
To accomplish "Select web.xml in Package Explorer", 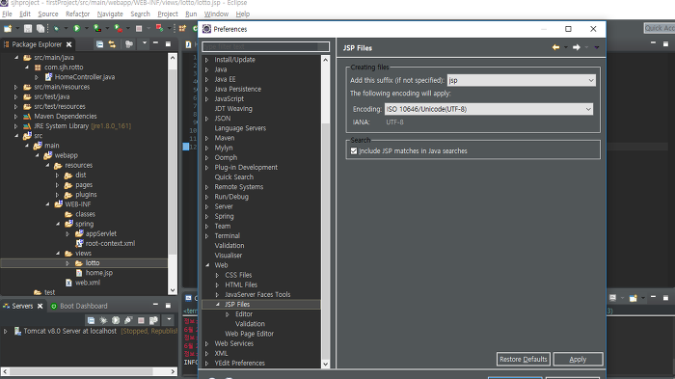I will pyautogui.click(x=88, y=283).
